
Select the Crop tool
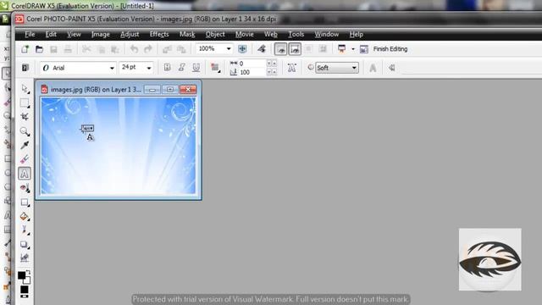pos(25,117)
